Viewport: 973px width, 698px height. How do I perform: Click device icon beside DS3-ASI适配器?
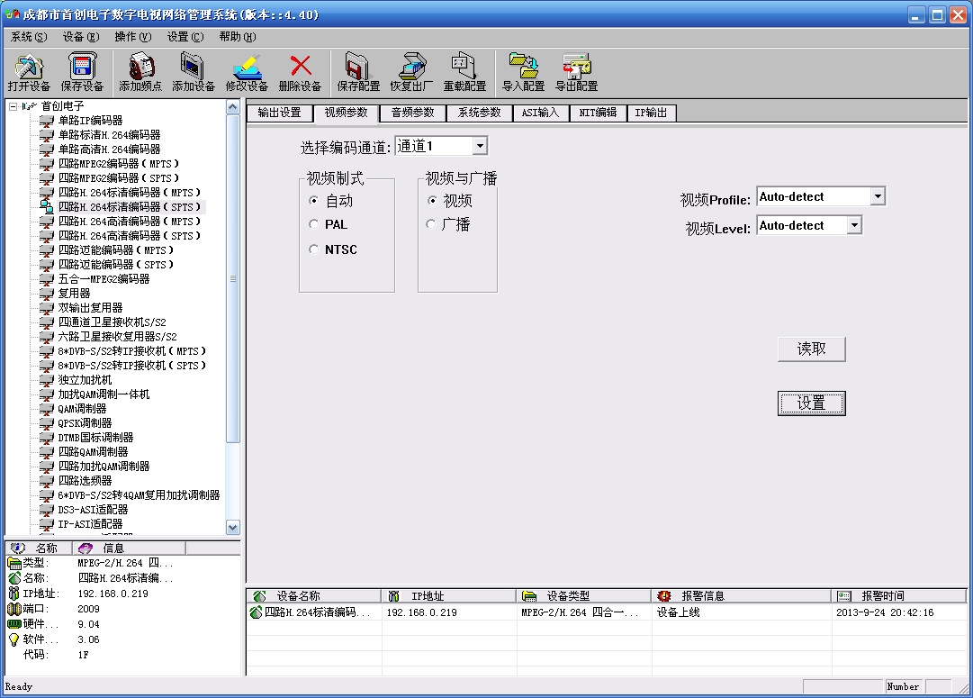pyautogui.click(x=47, y=509)
